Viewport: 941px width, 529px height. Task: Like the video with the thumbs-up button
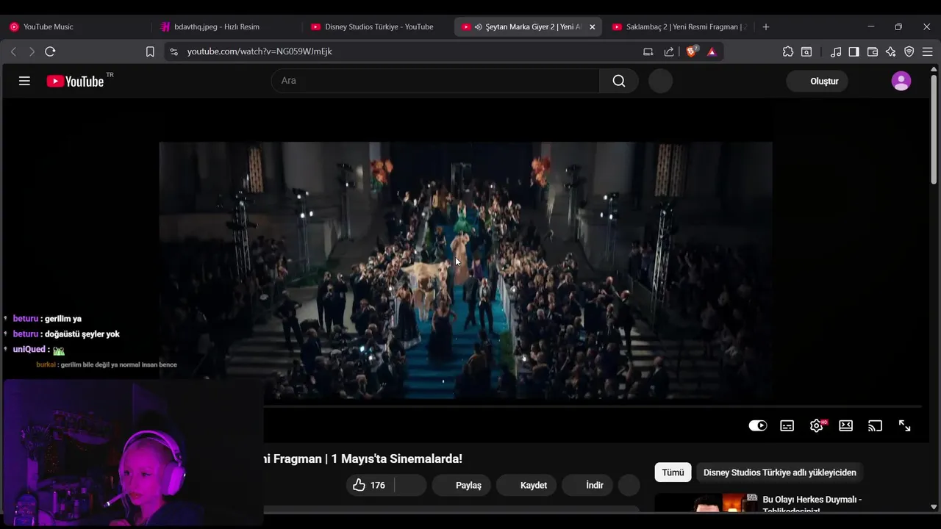(x=370, y=485)
